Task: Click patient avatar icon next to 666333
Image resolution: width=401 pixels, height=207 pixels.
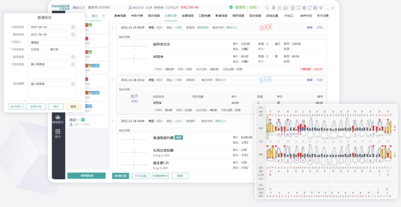Action: 130,8
